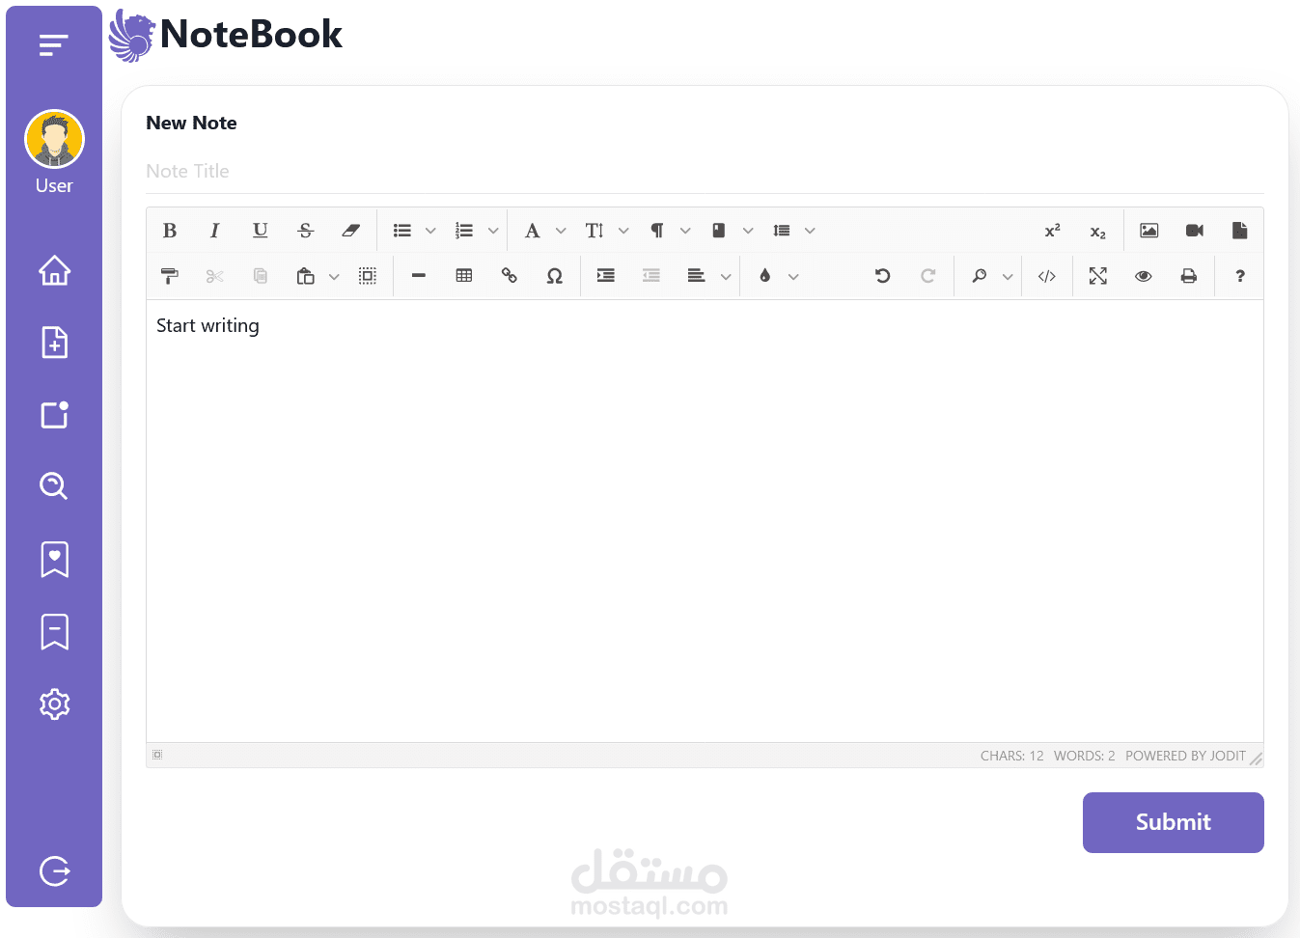Click the subscript button
Viewport: 1300px width, 938px height.
coord(1098,231)
